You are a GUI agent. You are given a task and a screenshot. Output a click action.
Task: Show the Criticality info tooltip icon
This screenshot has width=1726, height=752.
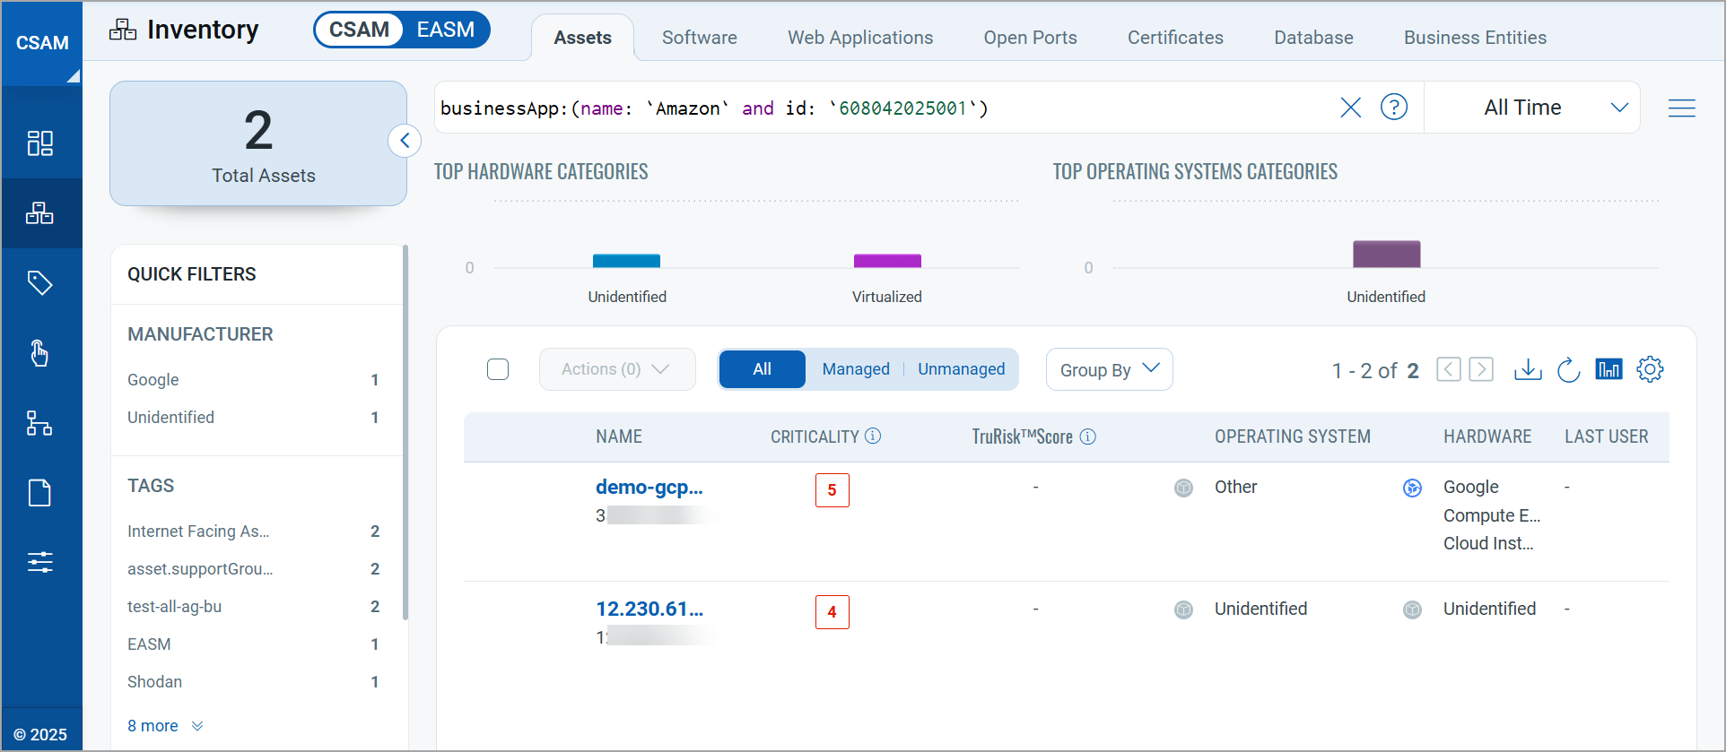[873, 436]
